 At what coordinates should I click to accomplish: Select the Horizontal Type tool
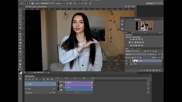[x=20, y=55]
